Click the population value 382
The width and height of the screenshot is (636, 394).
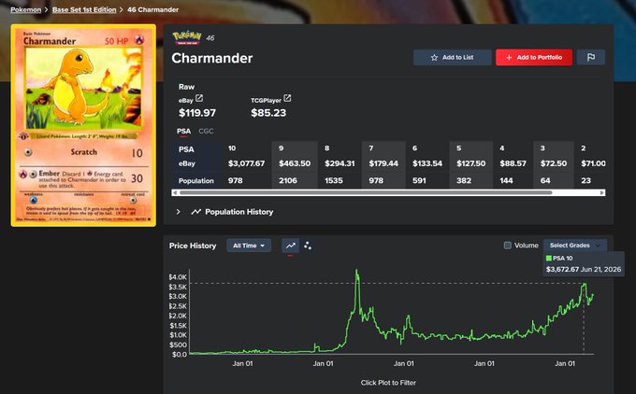(464, 180)
